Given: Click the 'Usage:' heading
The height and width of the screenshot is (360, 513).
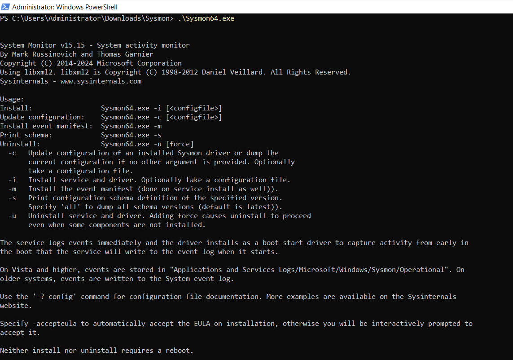Looking at the screenshot, I should [x=12, y=99].
